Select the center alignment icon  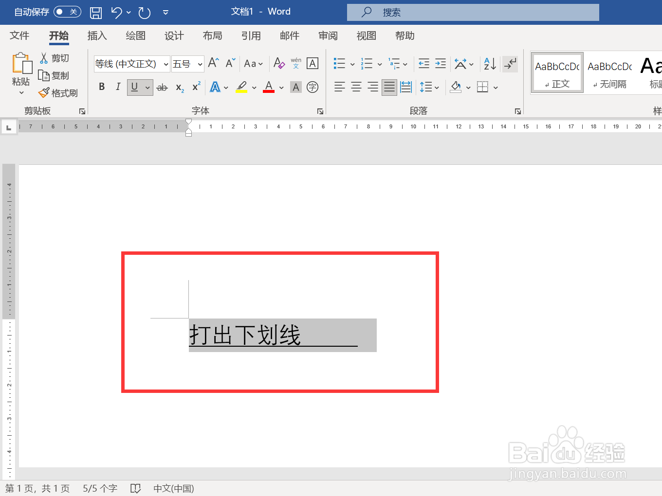coord(356,87)
